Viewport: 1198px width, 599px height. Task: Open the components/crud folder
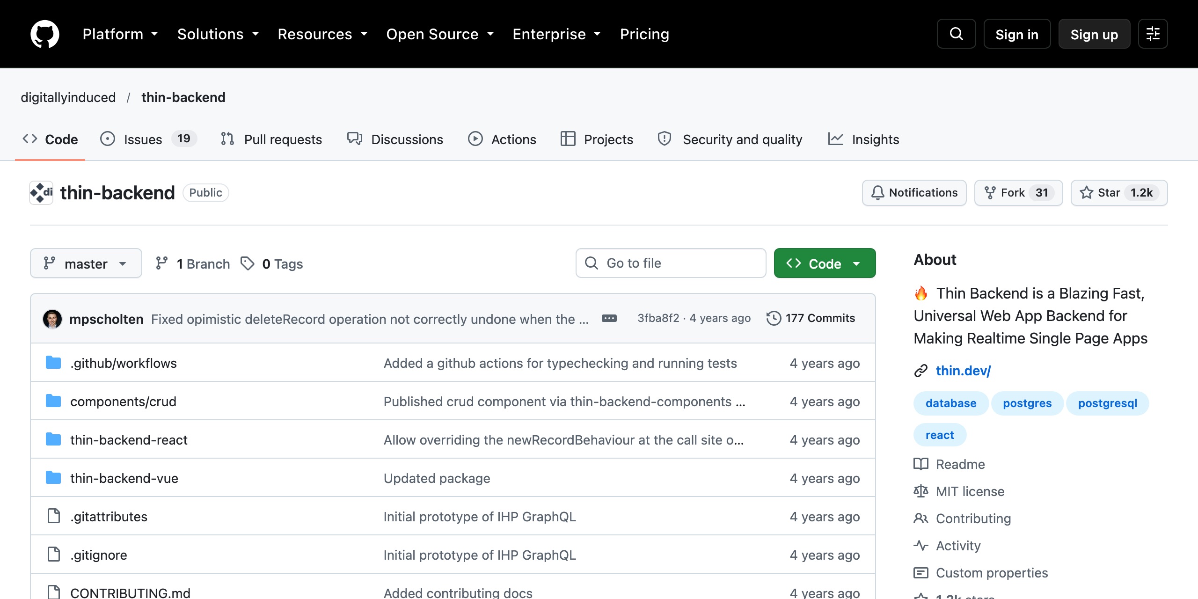[x=123, y=402]
